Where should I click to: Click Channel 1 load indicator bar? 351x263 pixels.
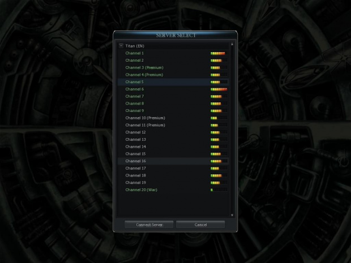tap(219, 53)
